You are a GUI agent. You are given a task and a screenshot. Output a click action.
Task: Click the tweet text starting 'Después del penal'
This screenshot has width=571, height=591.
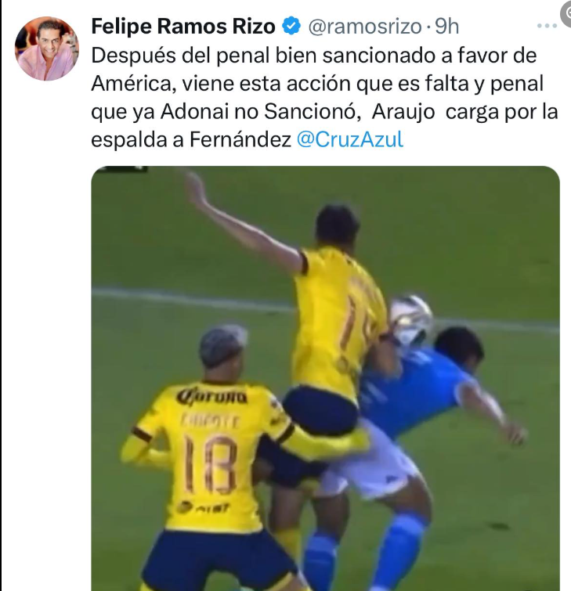324,98
